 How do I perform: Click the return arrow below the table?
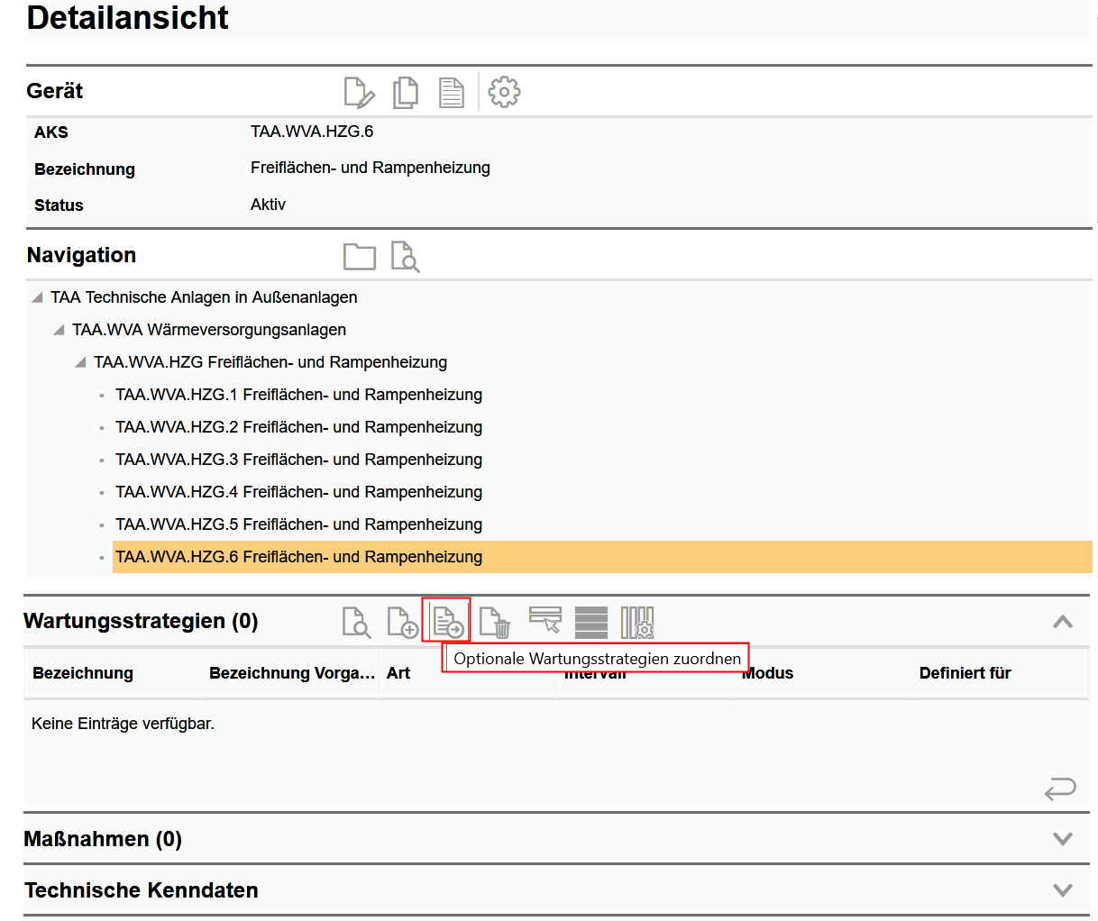pyautogui.click(x=1060, y=789)
